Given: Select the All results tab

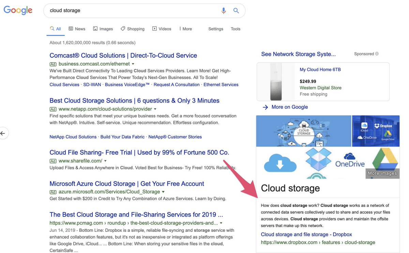Looking at the screenshot, I should 56,29.
